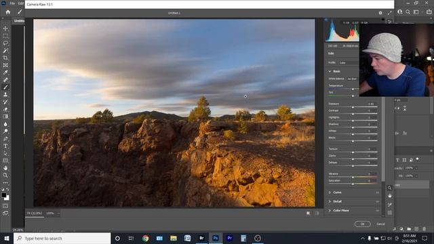
Task: Expand the Detail panel
Action: pos(330,202)
